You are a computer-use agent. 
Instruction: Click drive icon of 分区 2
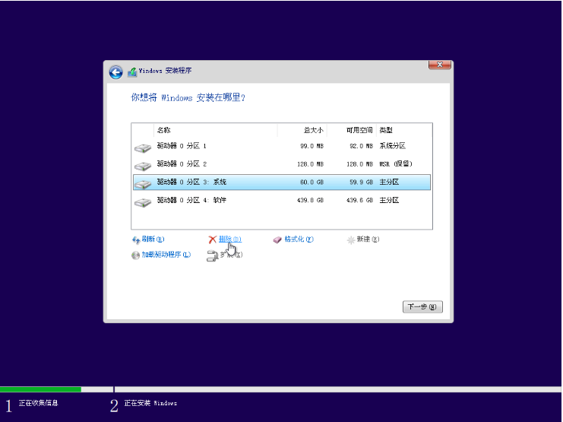point(143,166)
